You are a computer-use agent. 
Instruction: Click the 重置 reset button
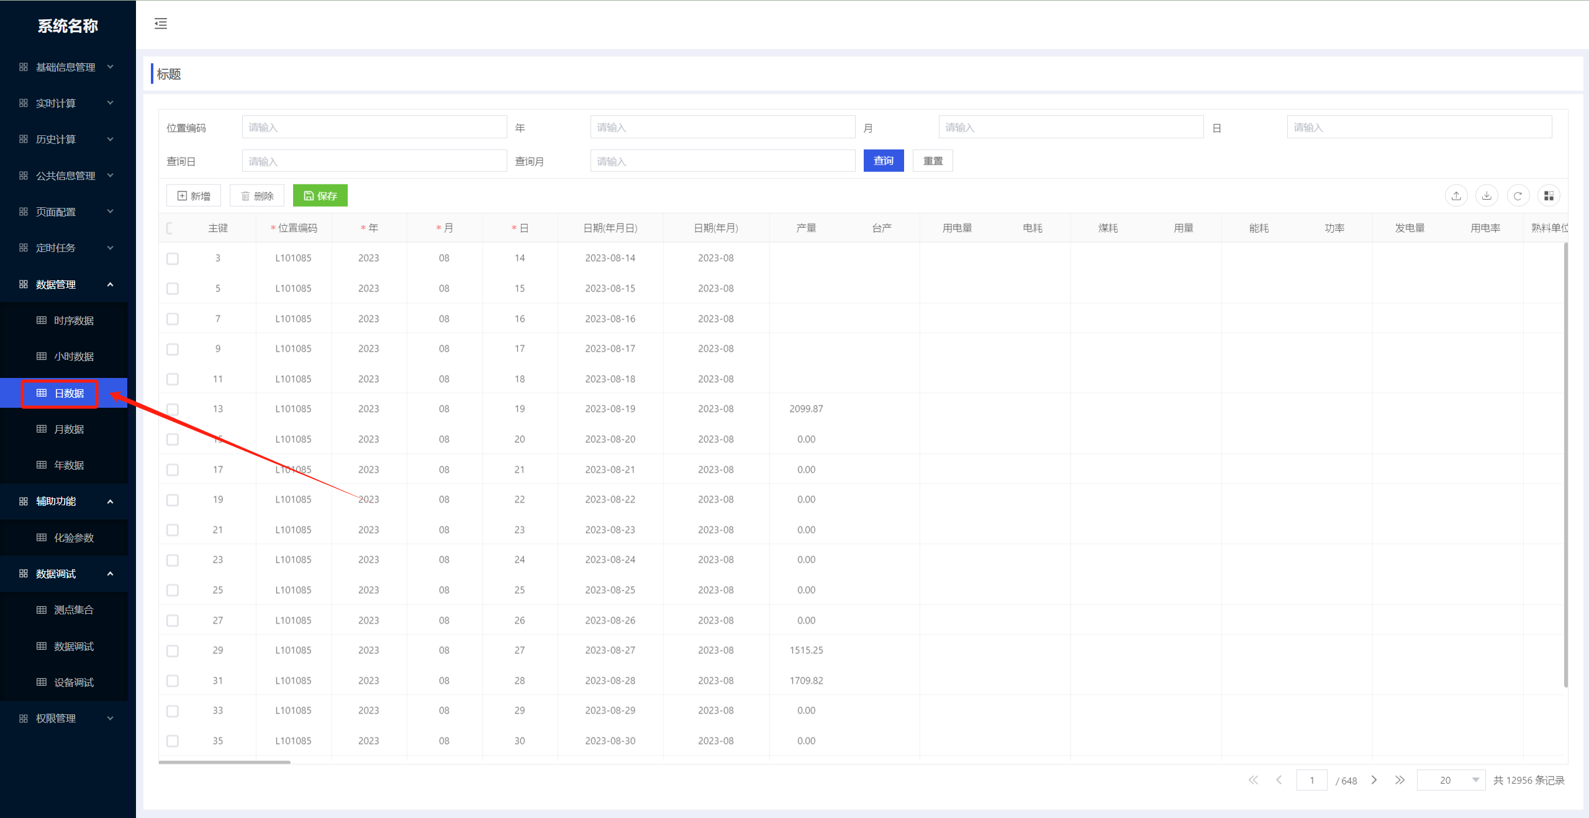pos(933,161)
